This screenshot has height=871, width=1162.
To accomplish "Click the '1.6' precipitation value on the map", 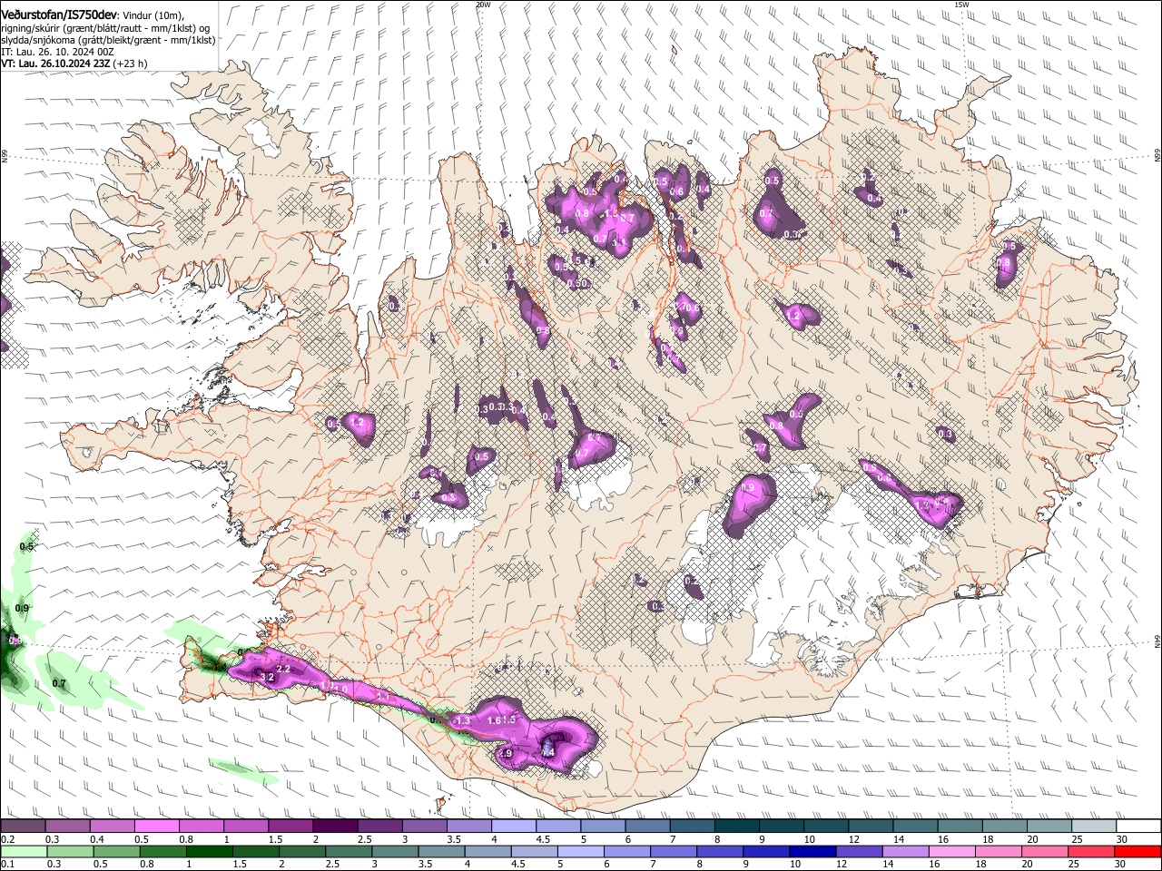I will coord(495,720).
